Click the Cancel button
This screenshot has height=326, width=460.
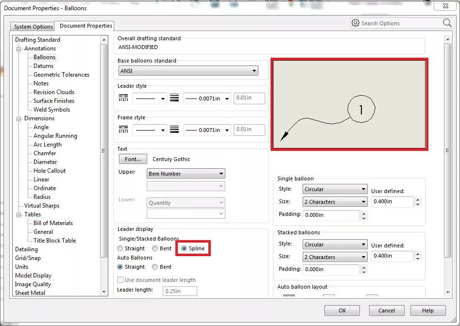click(x=386, y=310)
